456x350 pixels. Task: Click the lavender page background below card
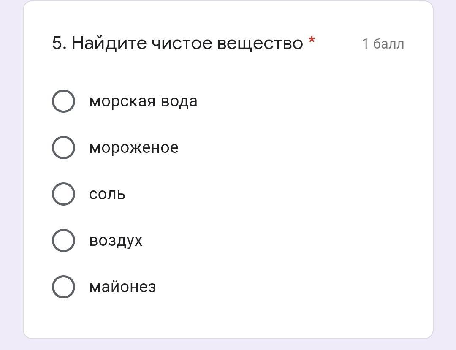(228, 345)
